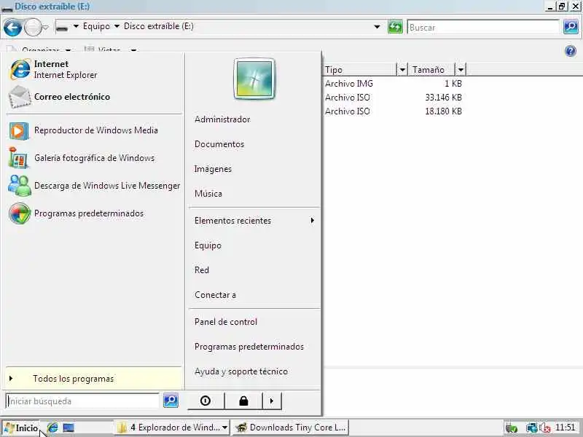Open Imágenes folder
The width and height of the screenshot is (583, 437).
click(x=213, y=169)
